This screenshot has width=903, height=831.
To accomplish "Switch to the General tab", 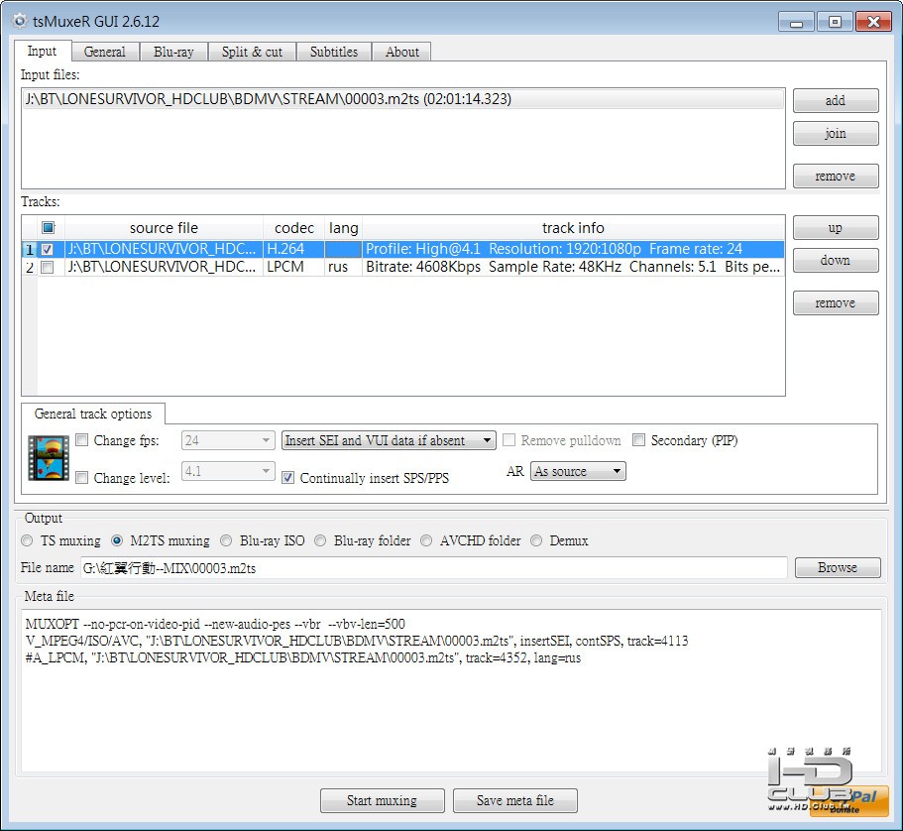I will (105, 52).
